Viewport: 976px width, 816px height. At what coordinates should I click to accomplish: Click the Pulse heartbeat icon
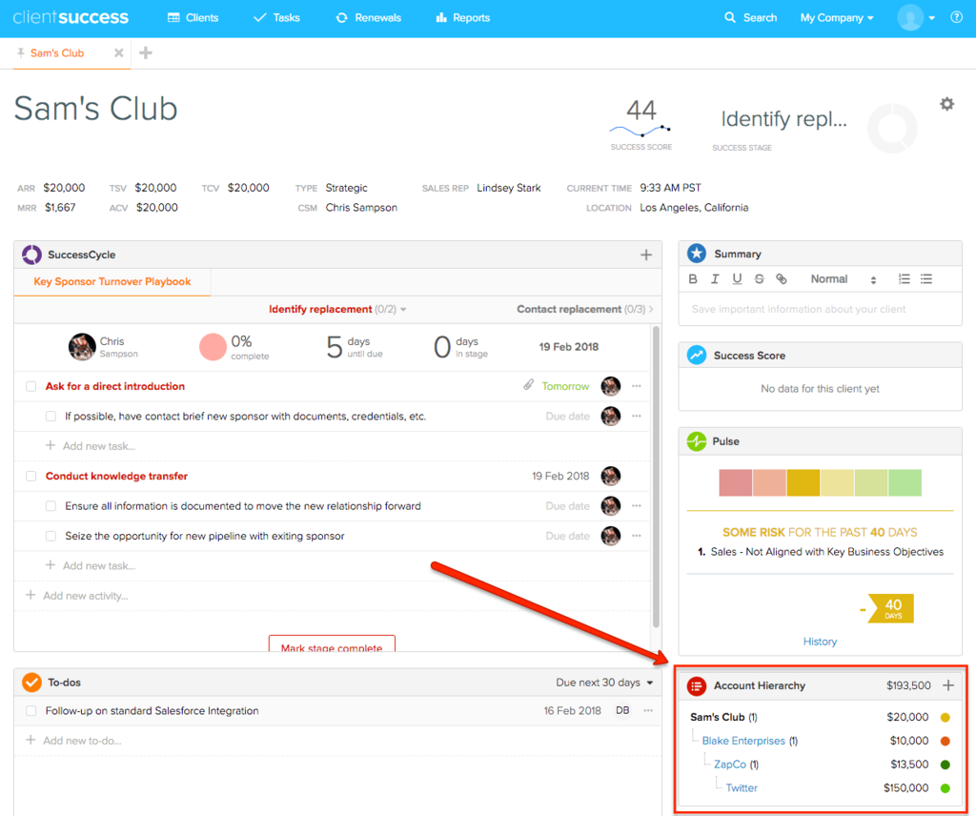(x=697, y=441)
